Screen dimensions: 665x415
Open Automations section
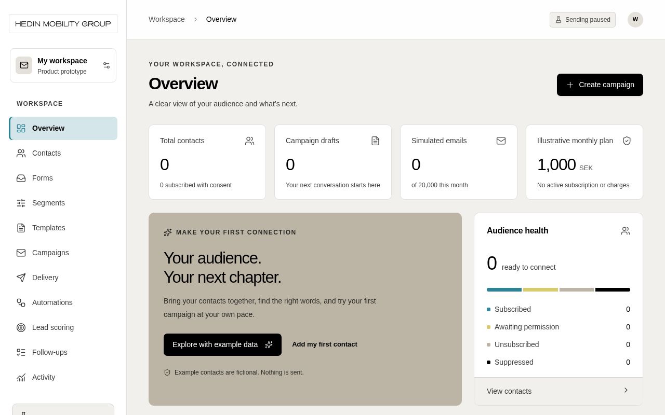pyautogui.click(x=63, y=302)
